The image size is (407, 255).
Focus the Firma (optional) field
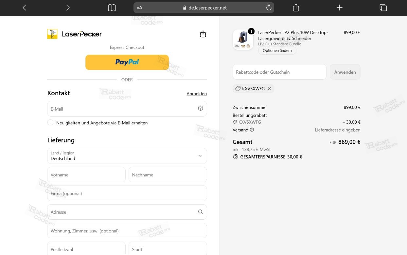pyautogui.click(x=127, y=193)
